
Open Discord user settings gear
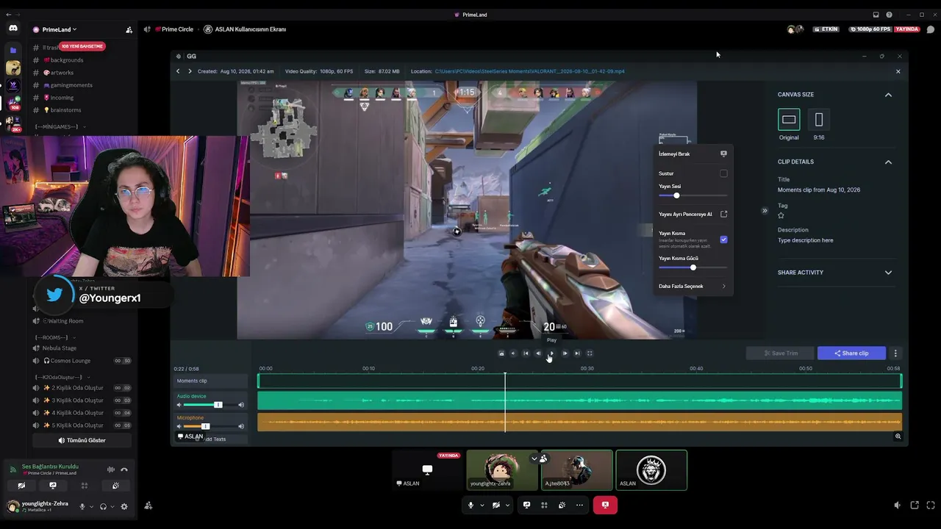[x=124, y=506]
